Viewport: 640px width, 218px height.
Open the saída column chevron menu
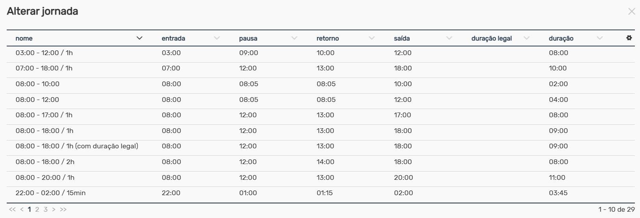(449, 38)
